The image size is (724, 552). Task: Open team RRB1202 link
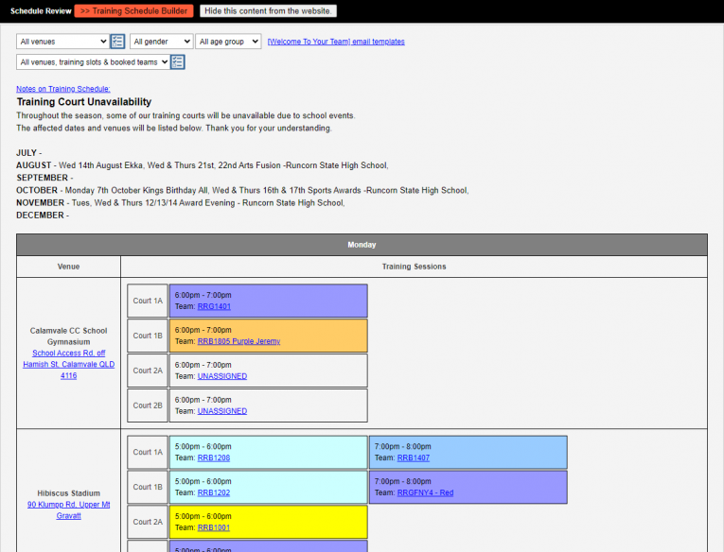[214, 493]
